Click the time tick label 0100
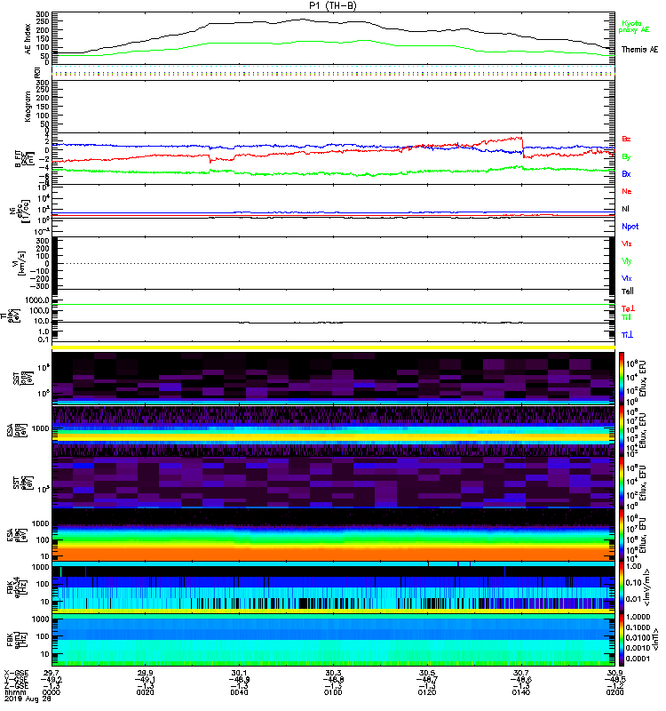666x711 pixels. (333, 692)
